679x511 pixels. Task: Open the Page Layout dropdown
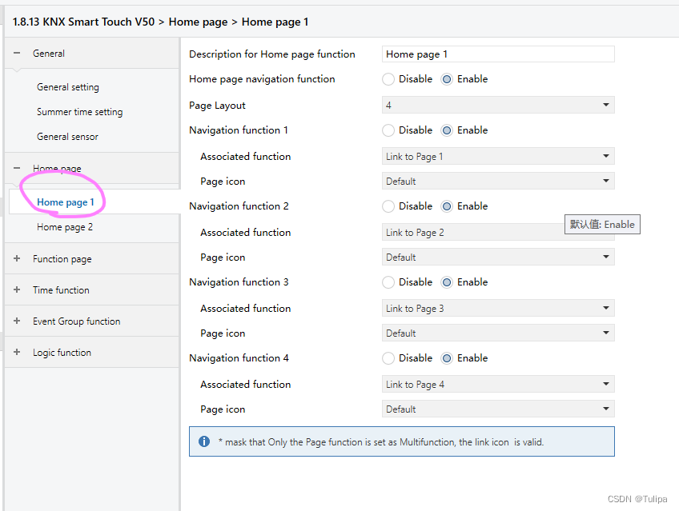(x=498, y=105)
